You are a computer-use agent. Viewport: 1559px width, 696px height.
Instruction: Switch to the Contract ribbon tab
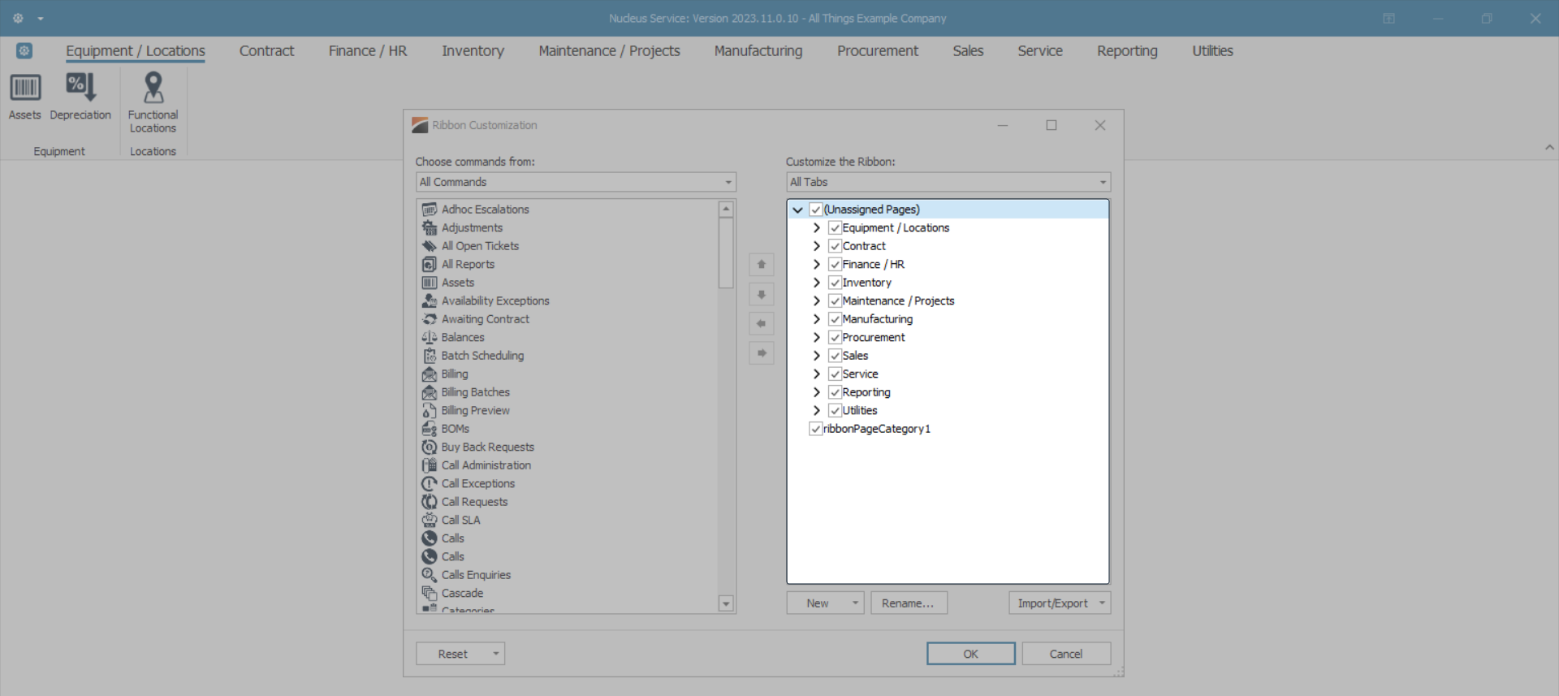(266, 51)
